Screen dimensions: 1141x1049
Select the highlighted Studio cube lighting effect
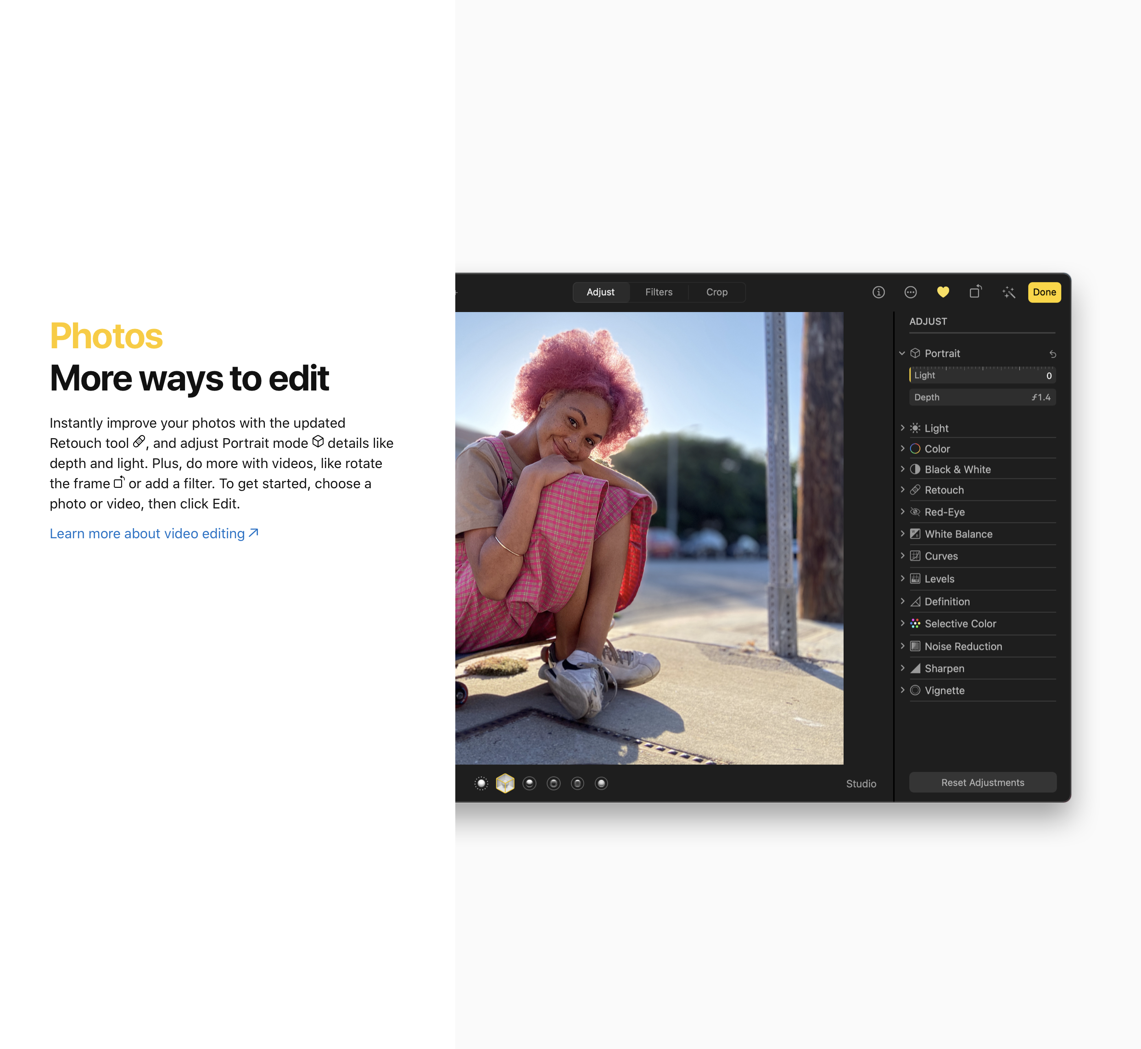pyautogui.click(x=505, y=783)
